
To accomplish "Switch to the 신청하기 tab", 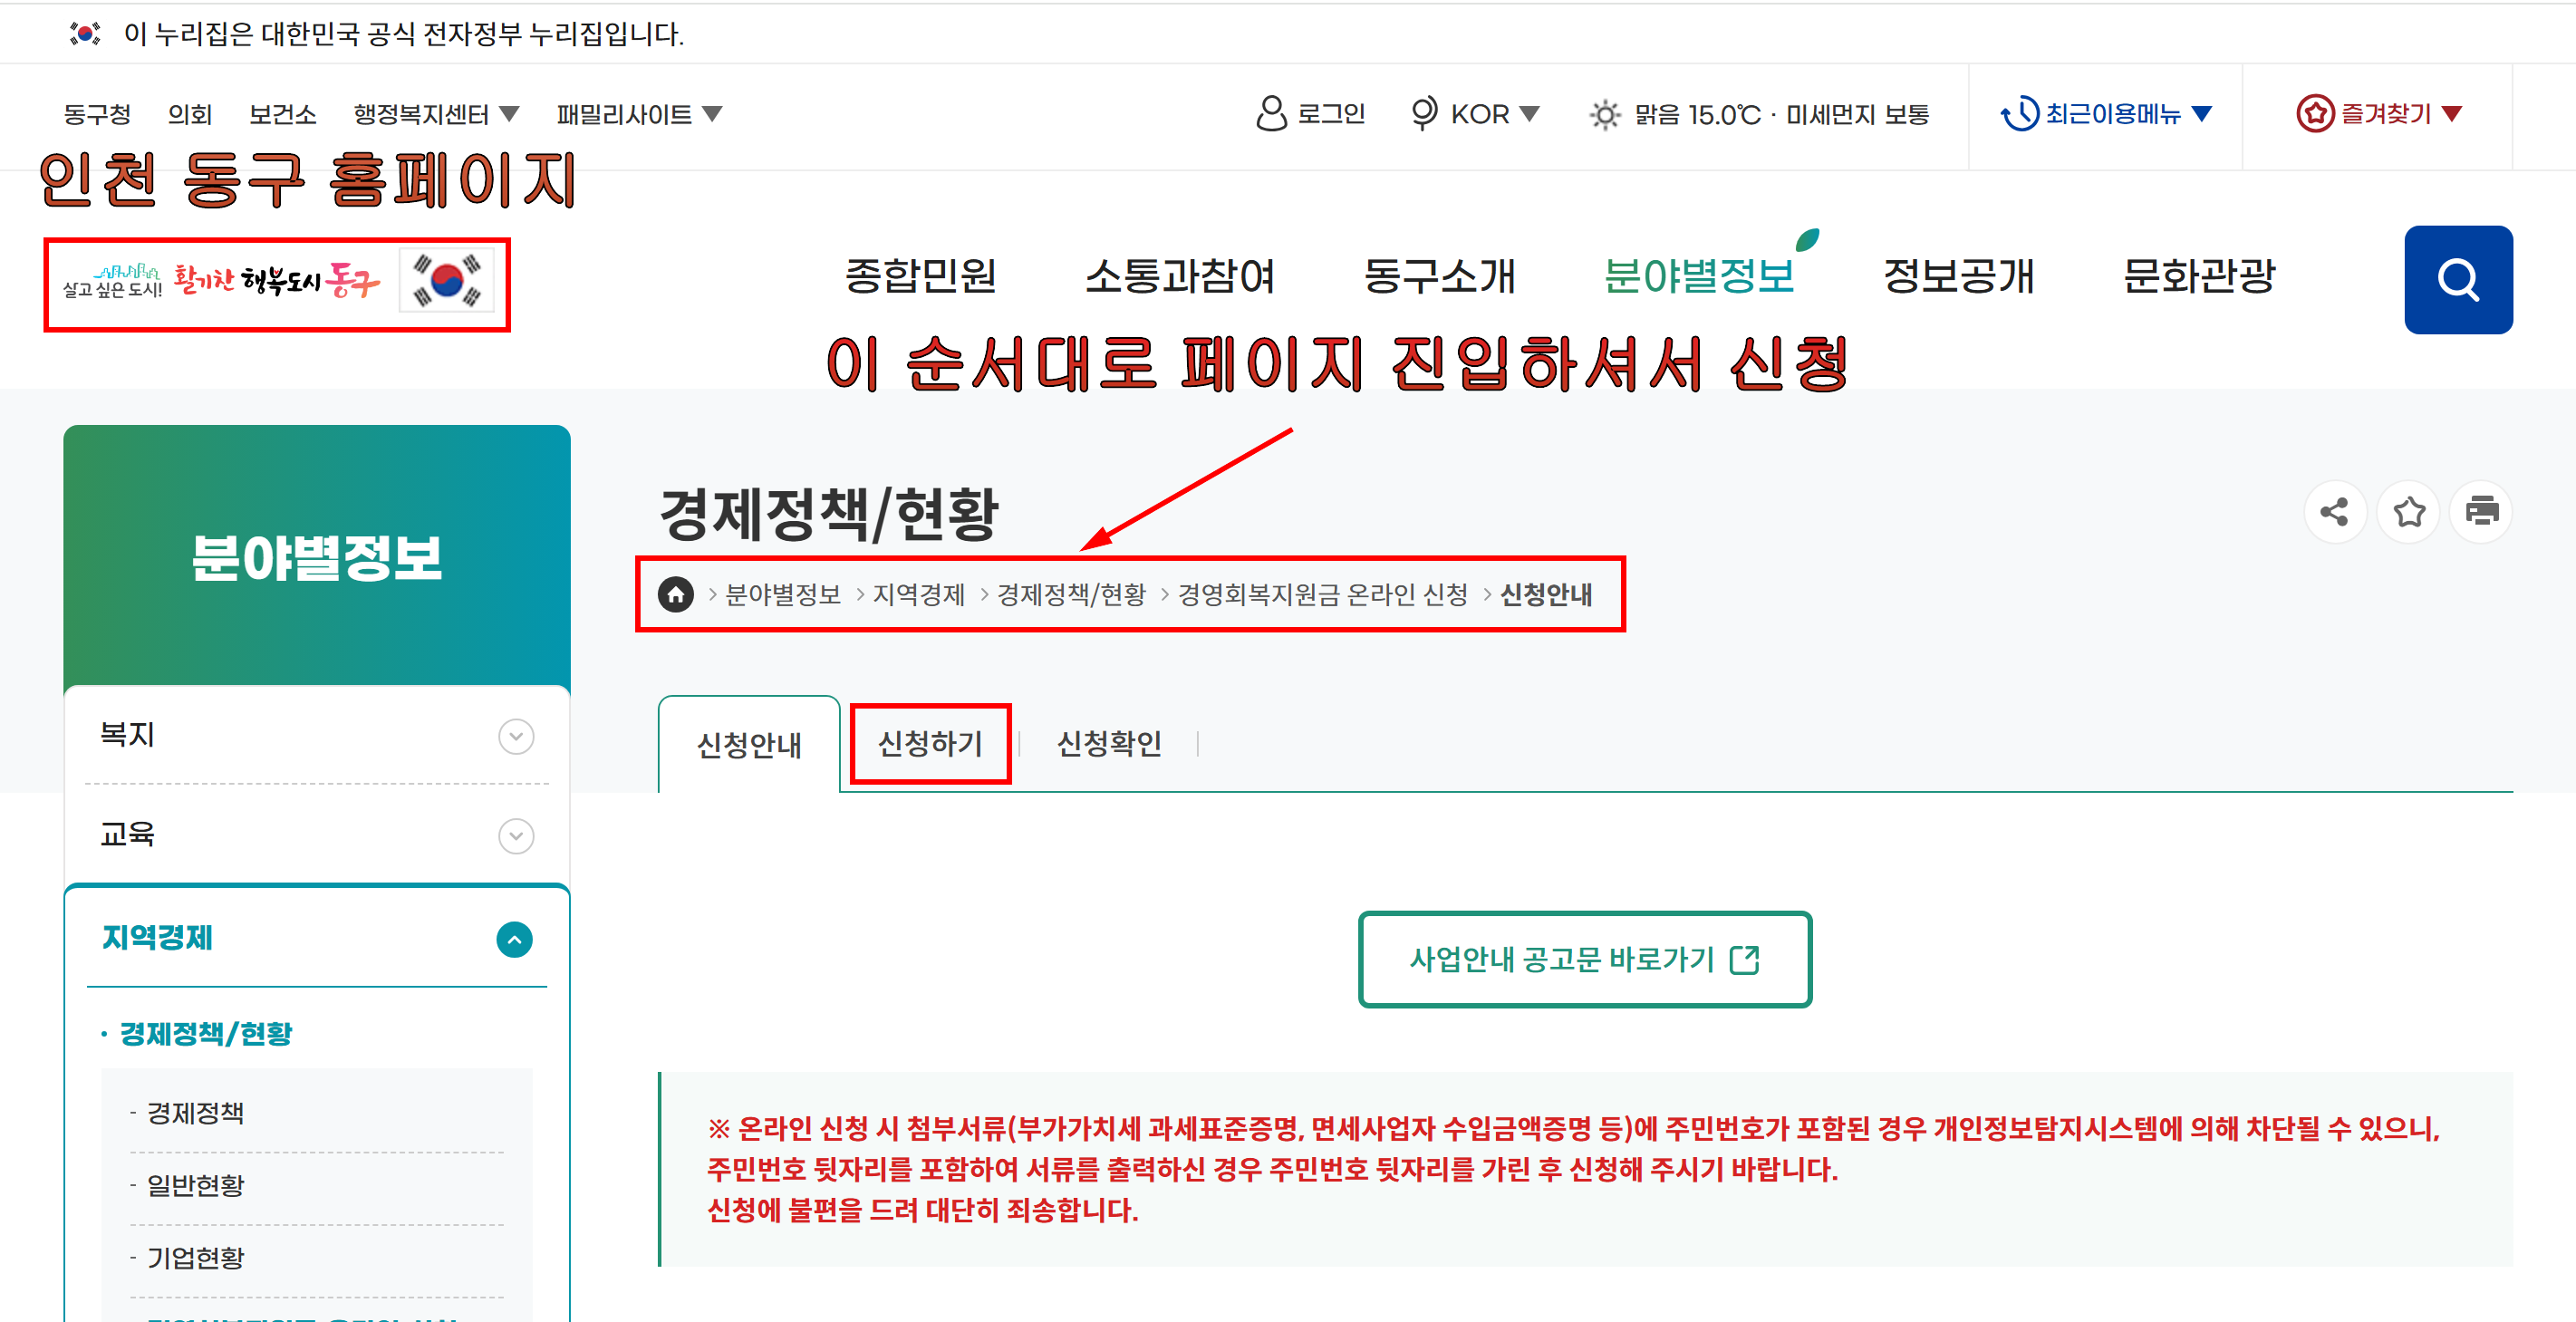I will (x=929, y=743).
